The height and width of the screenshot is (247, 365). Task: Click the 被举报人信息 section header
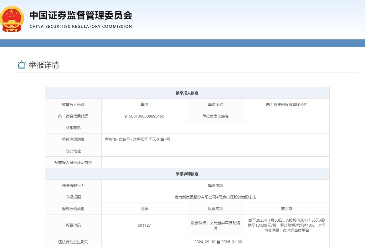(x=187, y=93)
